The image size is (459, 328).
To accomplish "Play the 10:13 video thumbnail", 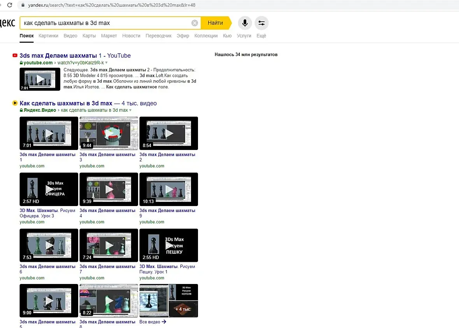I will click(x=168, y=189).
